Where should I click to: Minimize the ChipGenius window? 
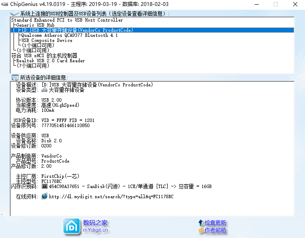click(x=257, y=4)
